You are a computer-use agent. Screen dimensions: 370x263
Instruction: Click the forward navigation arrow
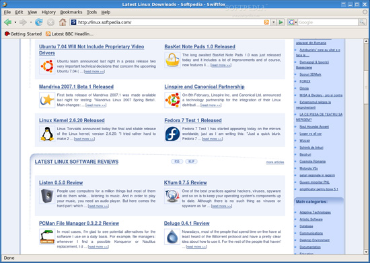pos(23,22)
